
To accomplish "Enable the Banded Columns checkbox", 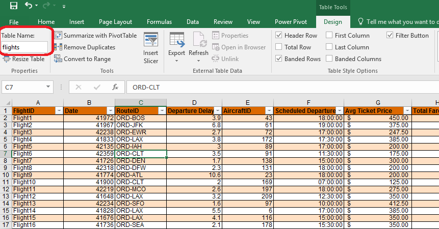I will (329, 59).
